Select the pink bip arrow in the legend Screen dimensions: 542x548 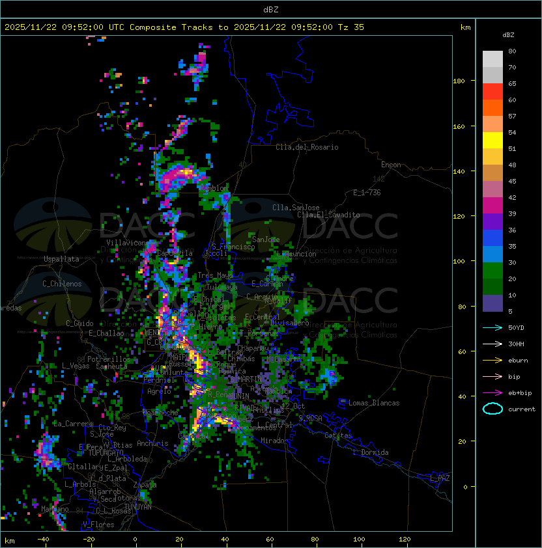coord(492,376)
